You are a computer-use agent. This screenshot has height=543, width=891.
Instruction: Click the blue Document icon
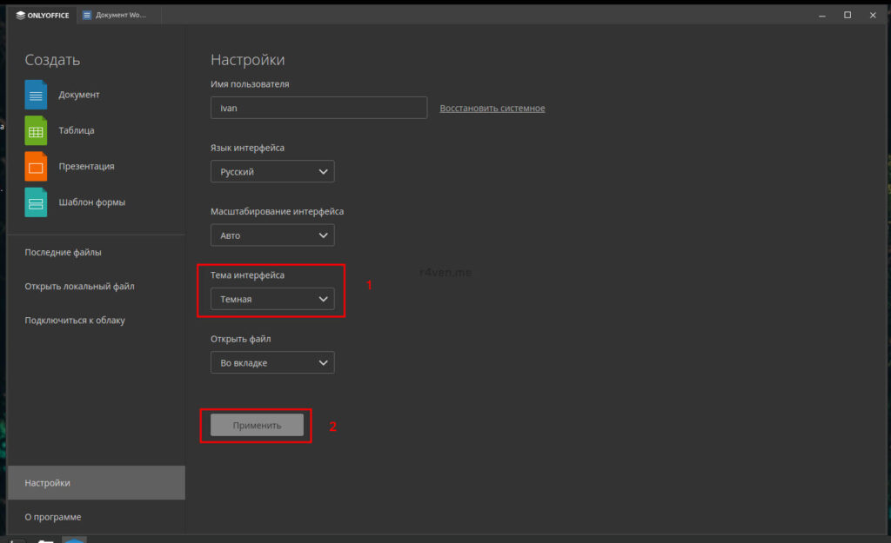pyautogui.click(x=36, y=94)
